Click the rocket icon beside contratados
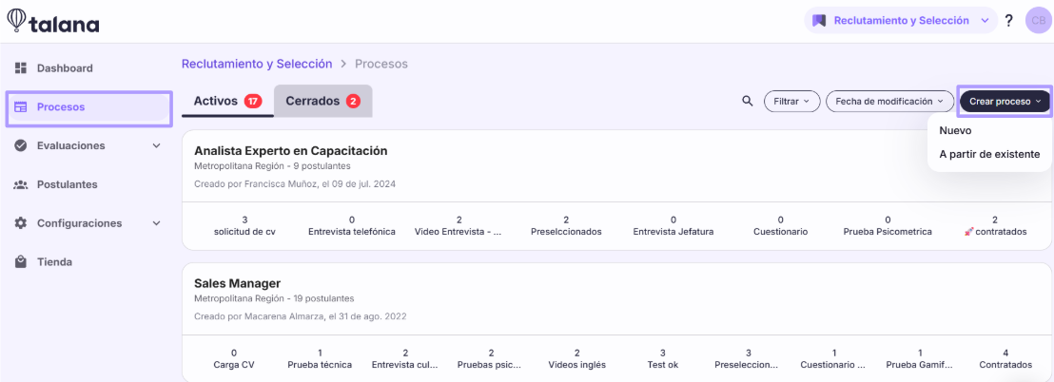Viewport: 1054px width, 382px height. (968, 232)
